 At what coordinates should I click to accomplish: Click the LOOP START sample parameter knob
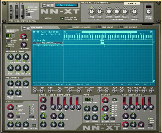coord(70,91)
